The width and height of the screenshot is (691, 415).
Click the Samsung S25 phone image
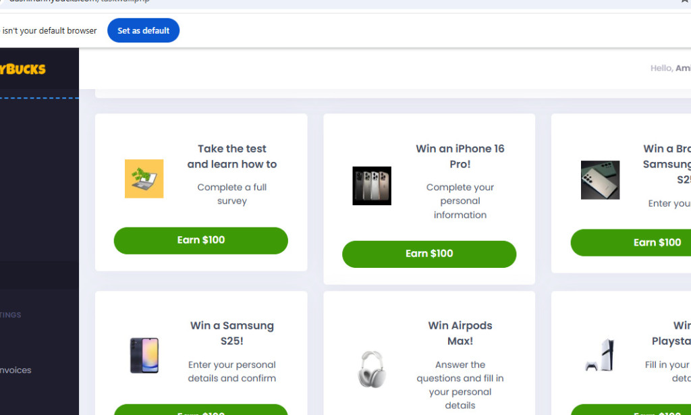click(x=144, y=356)
